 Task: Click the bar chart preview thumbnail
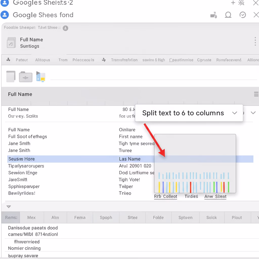pos(195,164)
